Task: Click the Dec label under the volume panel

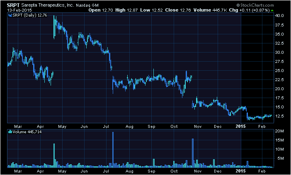Action: click(218, 171)
